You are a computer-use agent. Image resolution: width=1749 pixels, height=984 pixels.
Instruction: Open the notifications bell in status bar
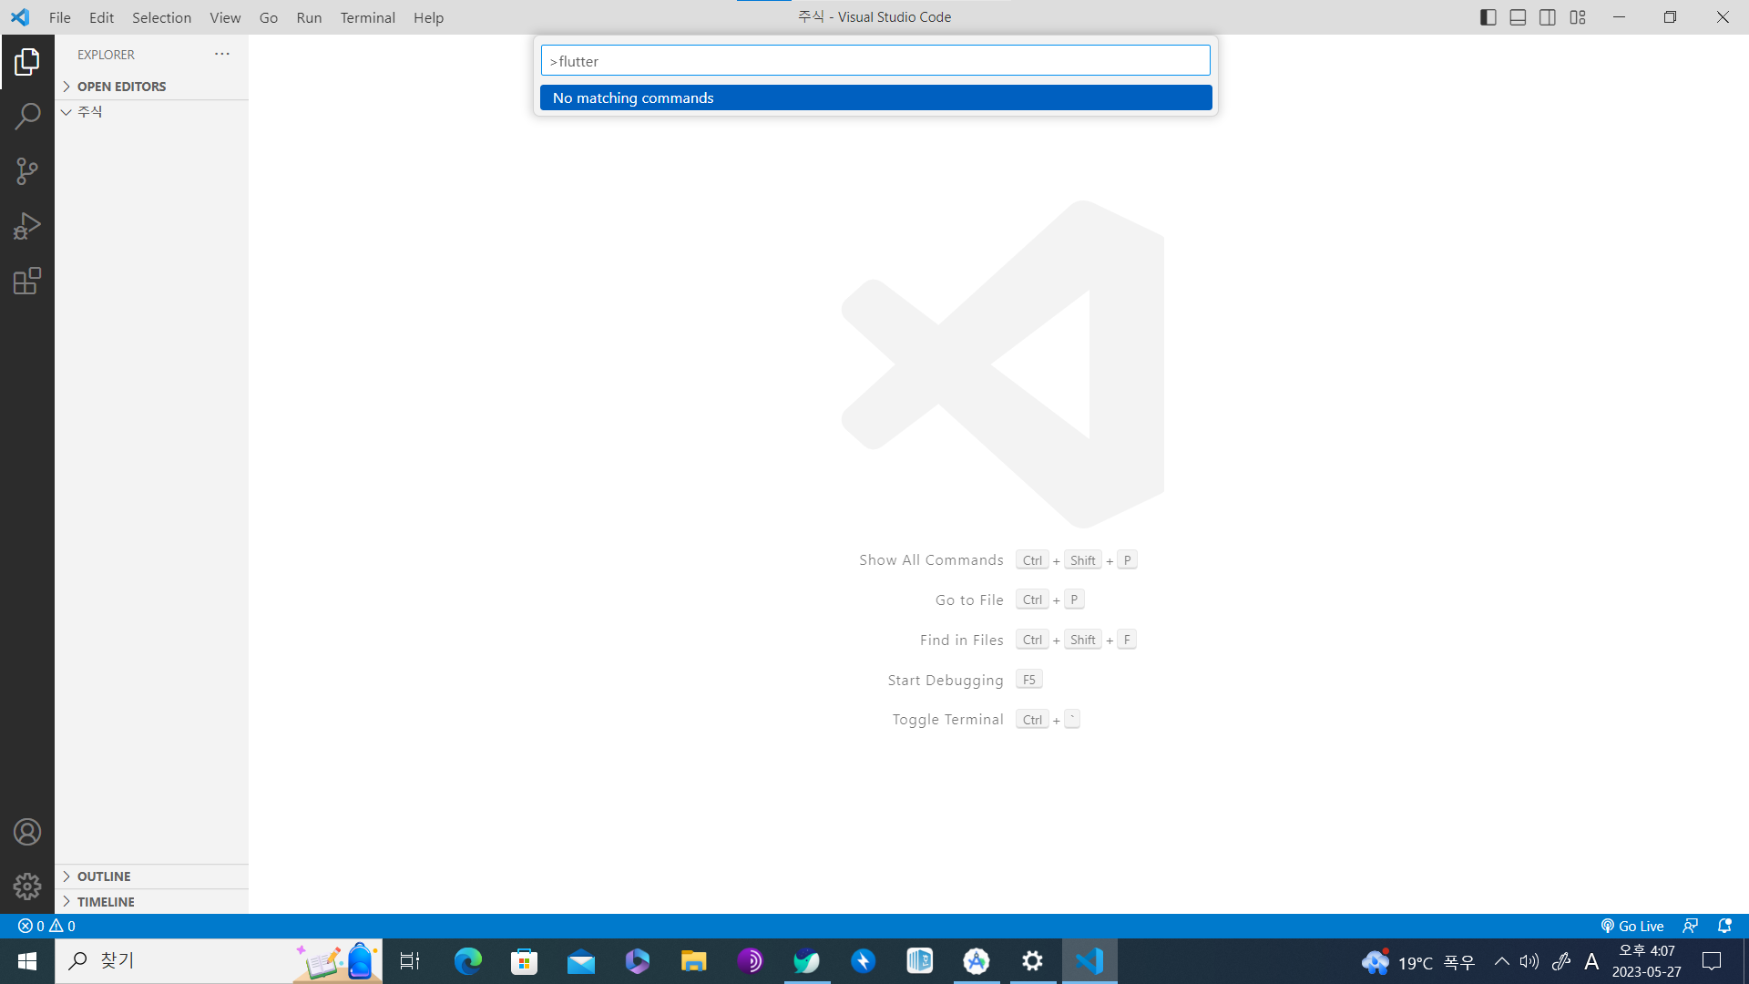pyautogui.click(x=1724, y=926)
